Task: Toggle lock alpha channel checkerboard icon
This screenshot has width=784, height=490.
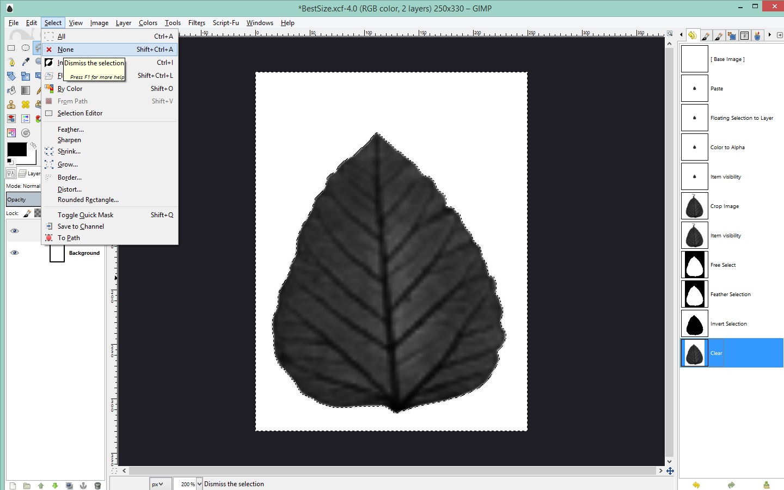Action: click(38, 213)
